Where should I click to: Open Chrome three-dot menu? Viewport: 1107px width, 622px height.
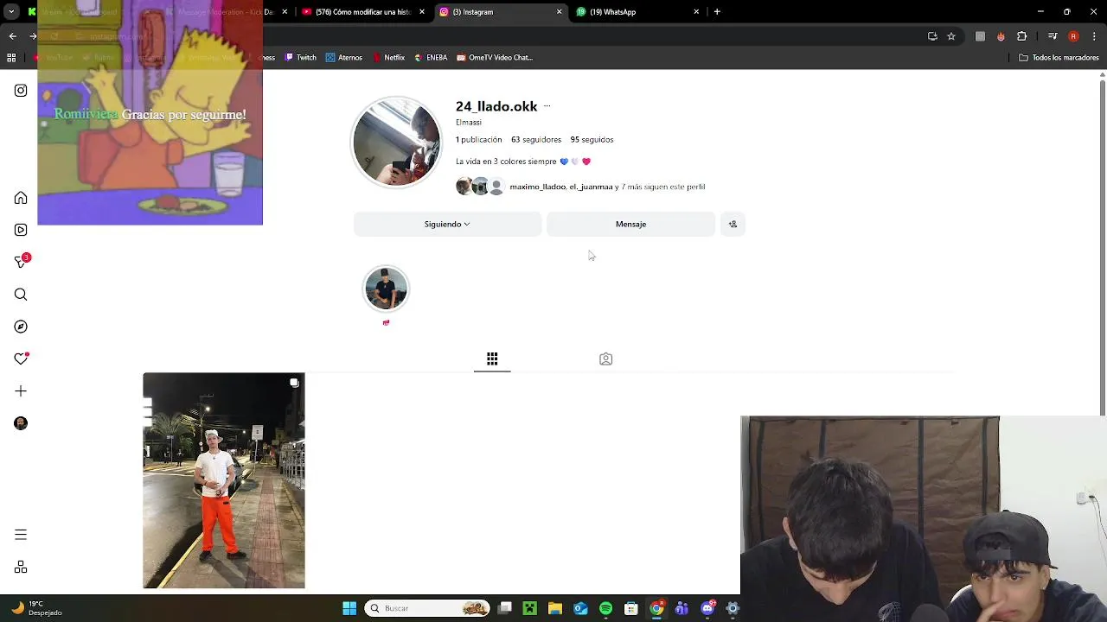[x=1095, y=36]
